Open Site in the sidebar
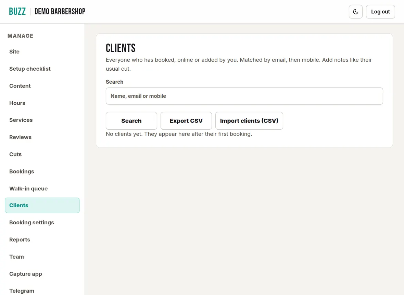This screenshot has width=404, height=295. 42,51
